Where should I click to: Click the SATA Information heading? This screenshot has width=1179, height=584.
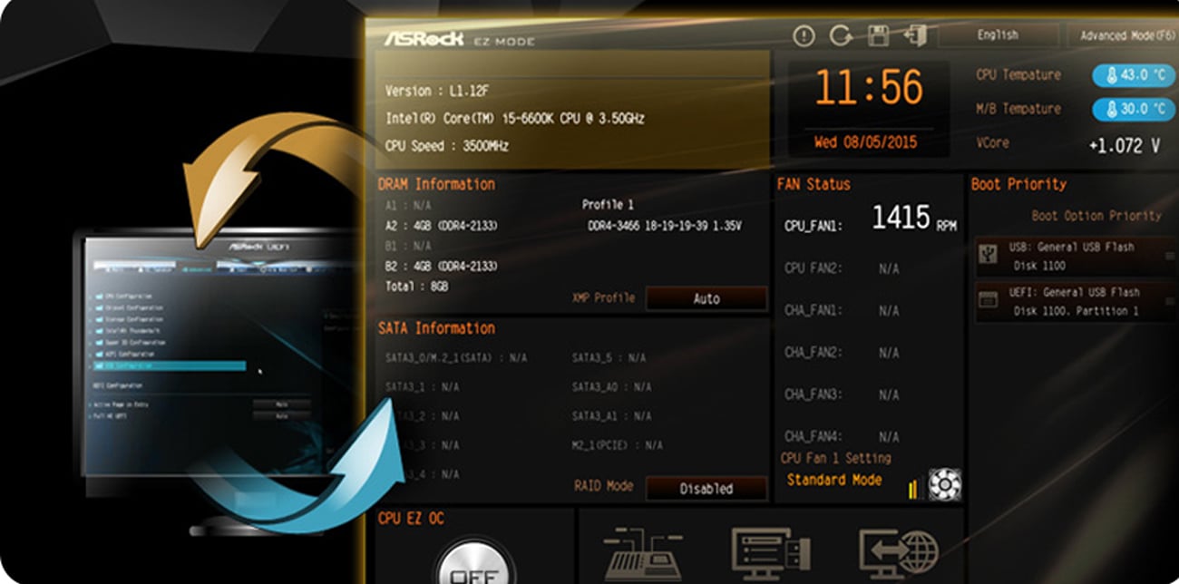436,328
